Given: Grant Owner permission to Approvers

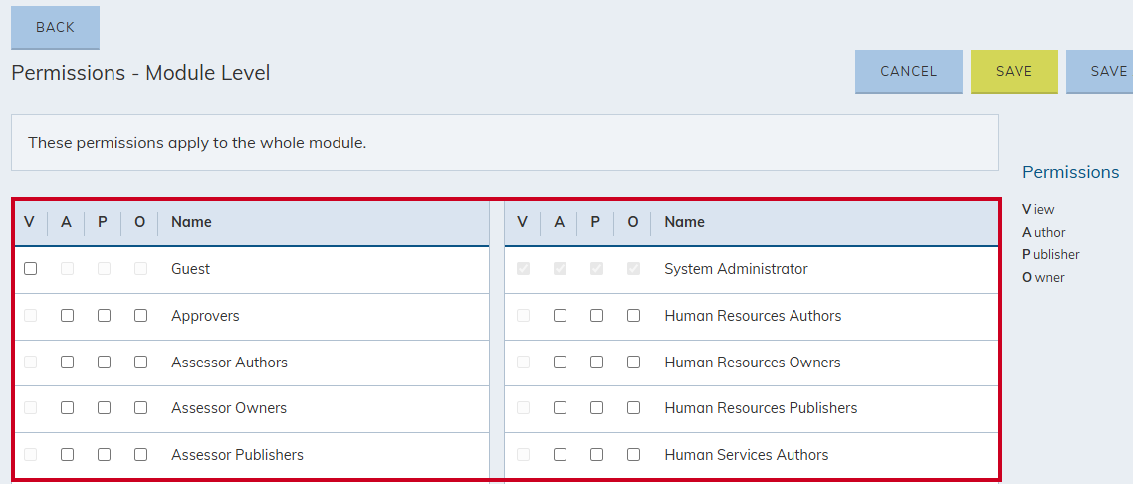Looking at the screenshot, I should (141, 316).
